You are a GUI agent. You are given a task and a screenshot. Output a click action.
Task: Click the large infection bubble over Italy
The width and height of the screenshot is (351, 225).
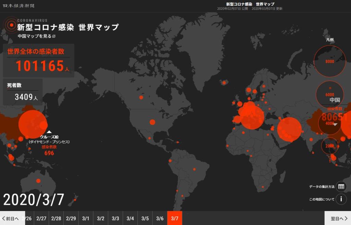click(x=252, y=116)
